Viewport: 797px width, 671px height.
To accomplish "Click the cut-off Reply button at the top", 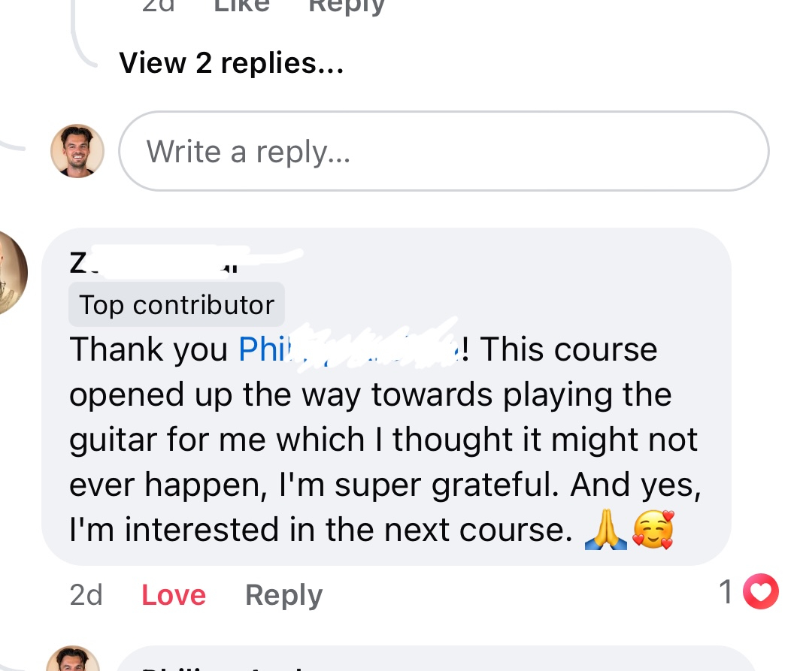I will tap(347, 6).
